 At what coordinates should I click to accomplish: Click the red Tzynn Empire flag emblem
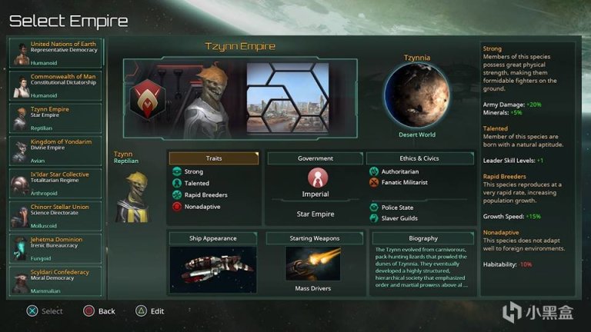tap(148, 99)
